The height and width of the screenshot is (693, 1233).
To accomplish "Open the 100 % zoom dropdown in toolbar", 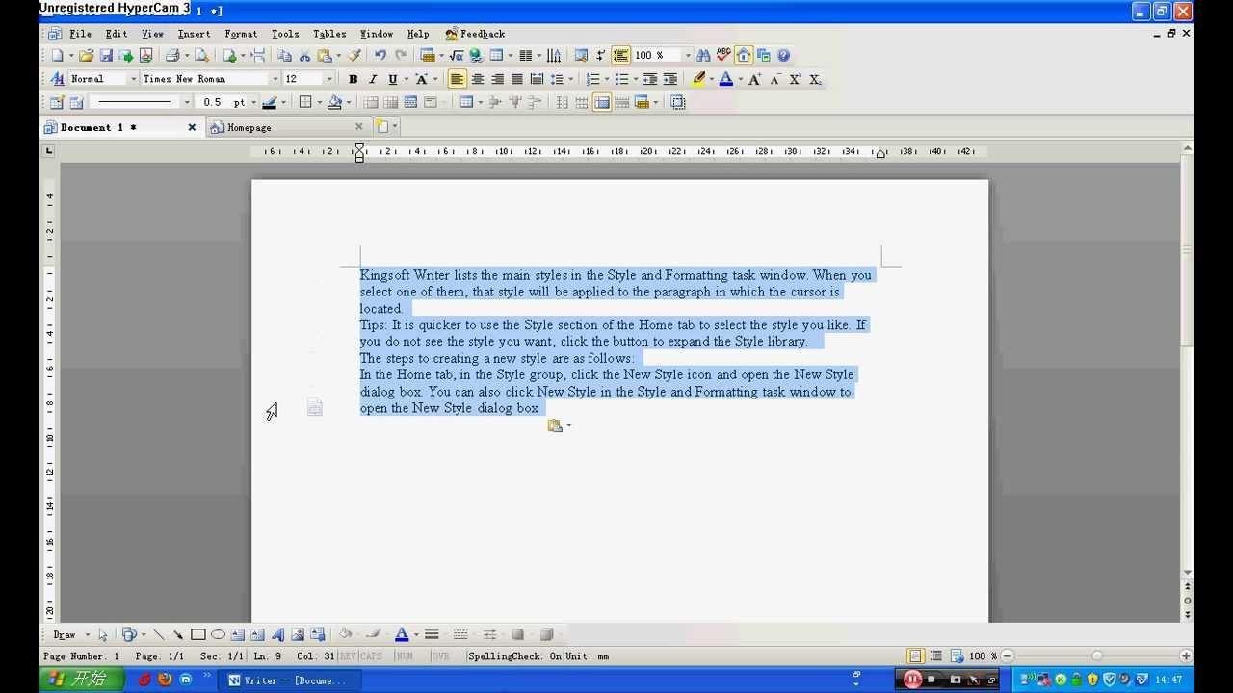I will 687,56.
